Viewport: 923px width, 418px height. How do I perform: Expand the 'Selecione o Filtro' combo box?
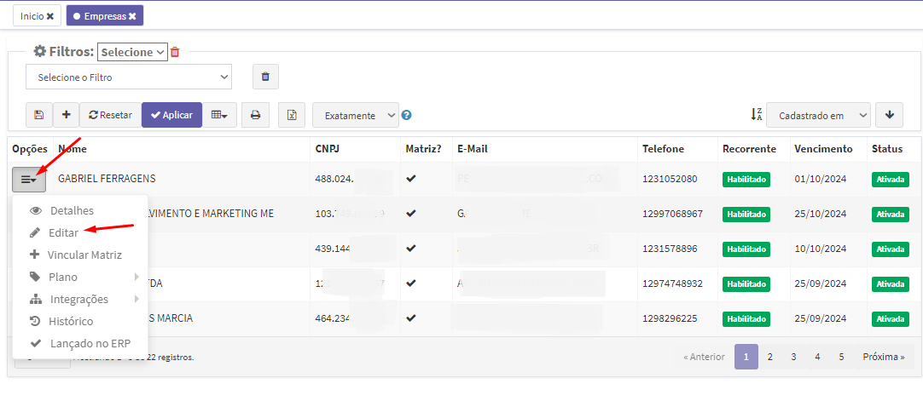(x=129, y=77)
